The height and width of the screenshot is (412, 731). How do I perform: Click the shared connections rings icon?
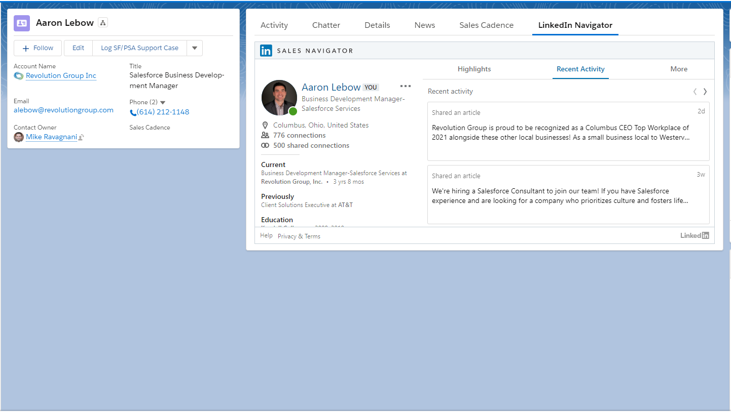265,145
